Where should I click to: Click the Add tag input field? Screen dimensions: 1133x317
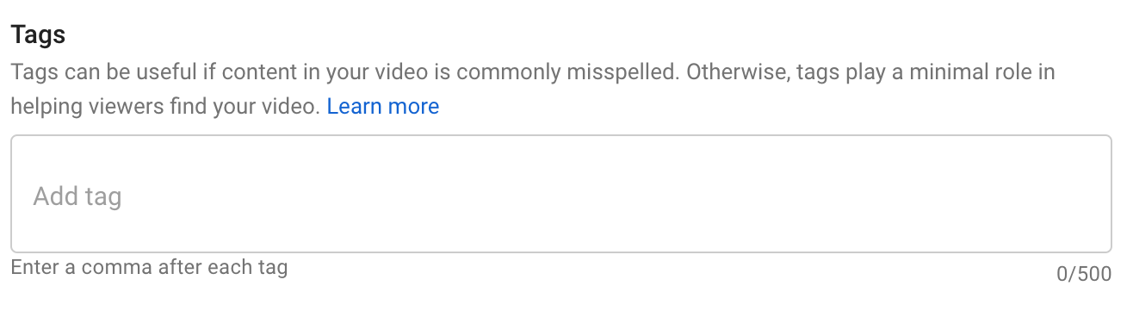[x=561, y=194]
